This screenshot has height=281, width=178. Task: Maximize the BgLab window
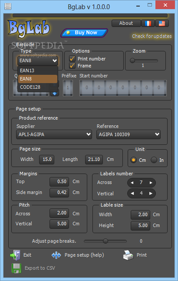point(150,5)
